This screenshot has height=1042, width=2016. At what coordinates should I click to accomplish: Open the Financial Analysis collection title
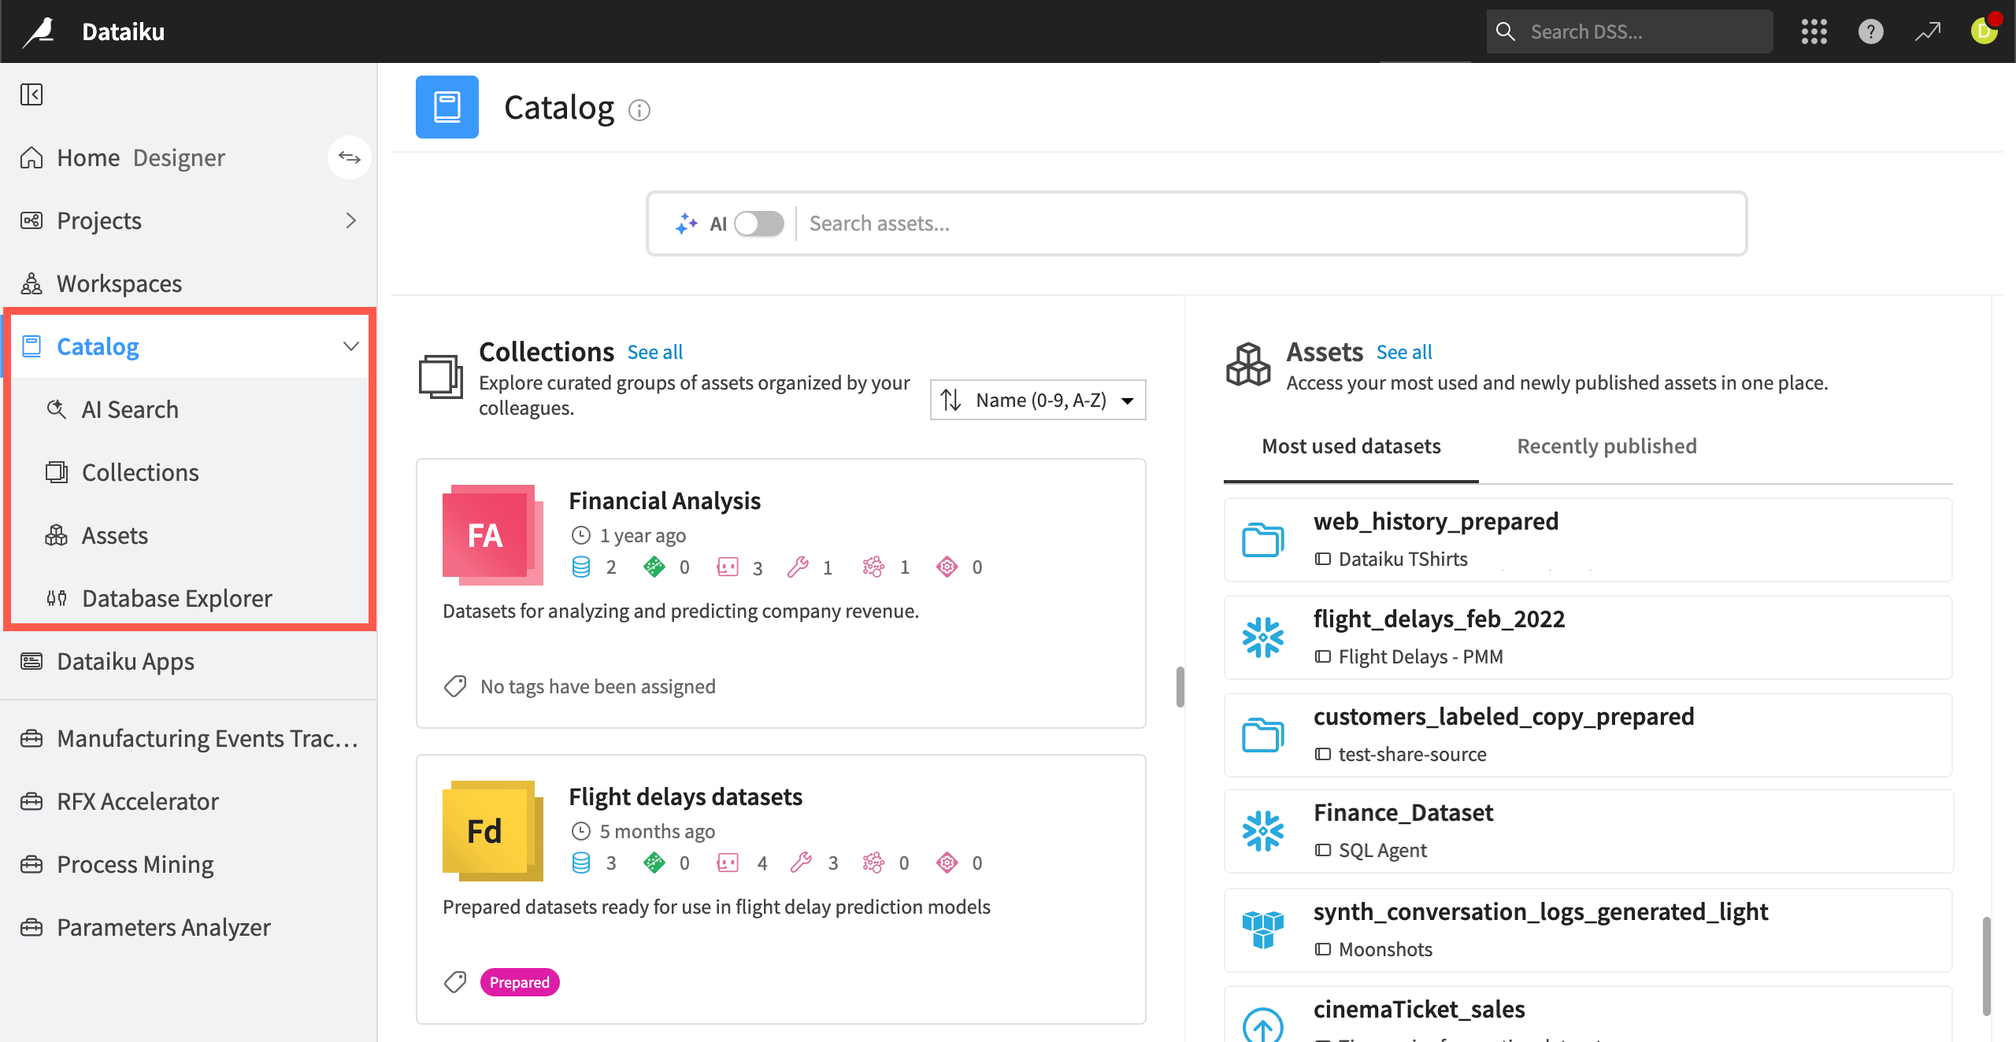pos(665,501)
